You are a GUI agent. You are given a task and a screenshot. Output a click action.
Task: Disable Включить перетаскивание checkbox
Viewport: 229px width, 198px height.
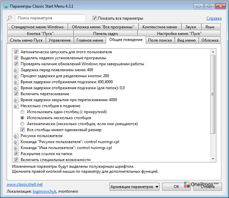pos(16,94)
